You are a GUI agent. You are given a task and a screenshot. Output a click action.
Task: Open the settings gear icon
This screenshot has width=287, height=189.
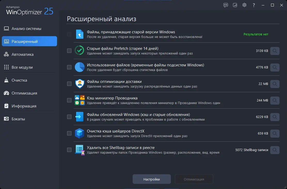click(244, 5)
